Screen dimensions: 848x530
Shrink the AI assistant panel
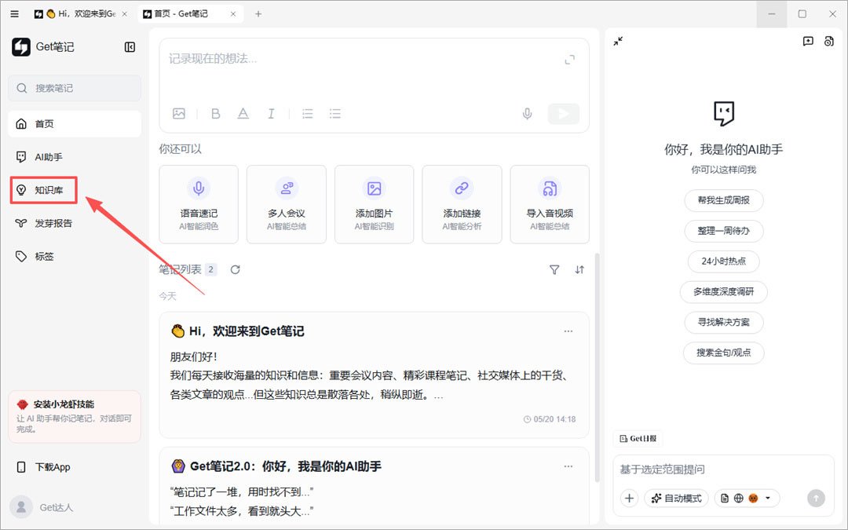tap(618, 41)
